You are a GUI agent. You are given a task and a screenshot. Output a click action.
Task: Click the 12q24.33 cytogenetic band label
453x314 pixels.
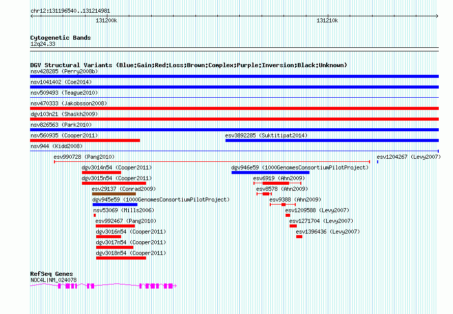(43, 44)
